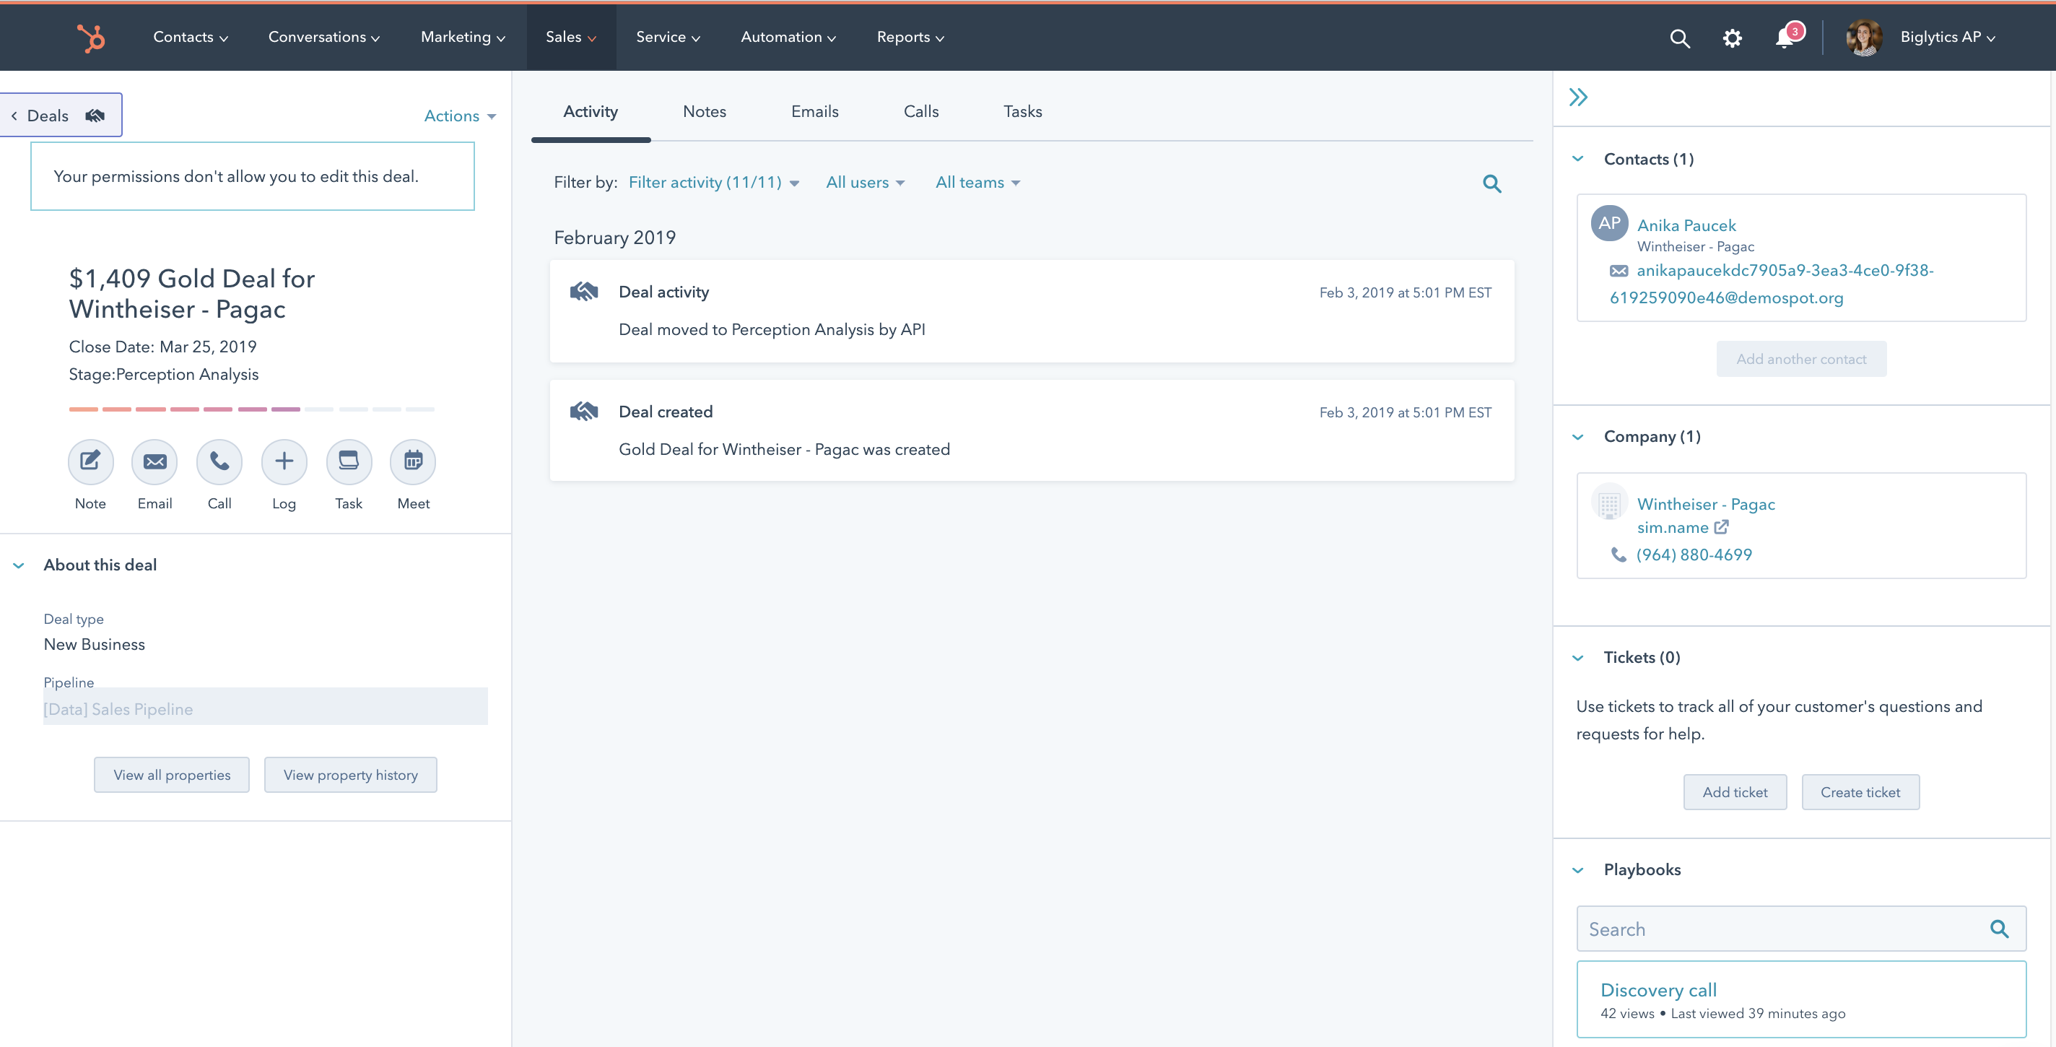Click the New Business deal type value
This screenshot has height=1047, width=2056.
[x=94, y=644]
